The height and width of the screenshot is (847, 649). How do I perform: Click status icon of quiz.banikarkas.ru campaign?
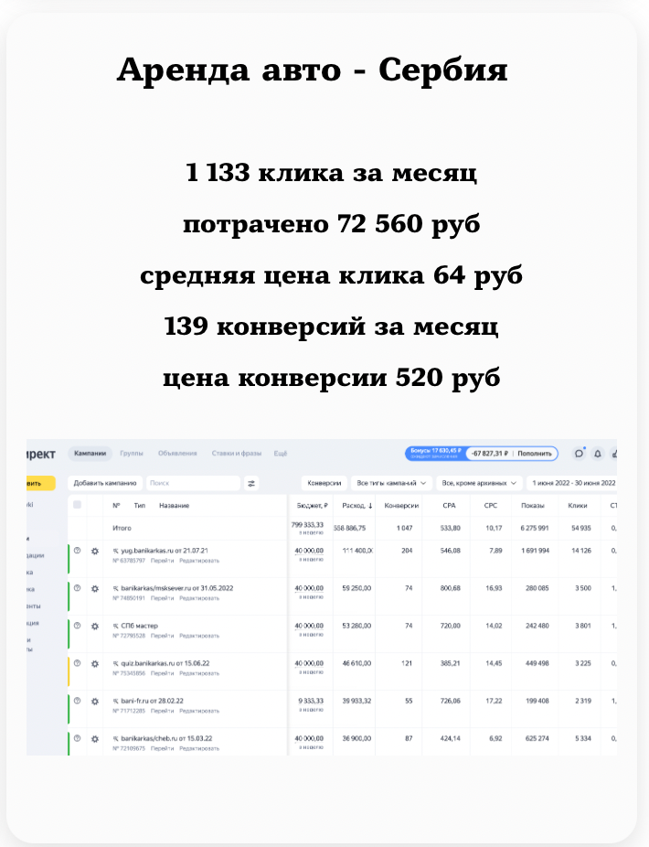pyautogui.click(x=78, y=663)
